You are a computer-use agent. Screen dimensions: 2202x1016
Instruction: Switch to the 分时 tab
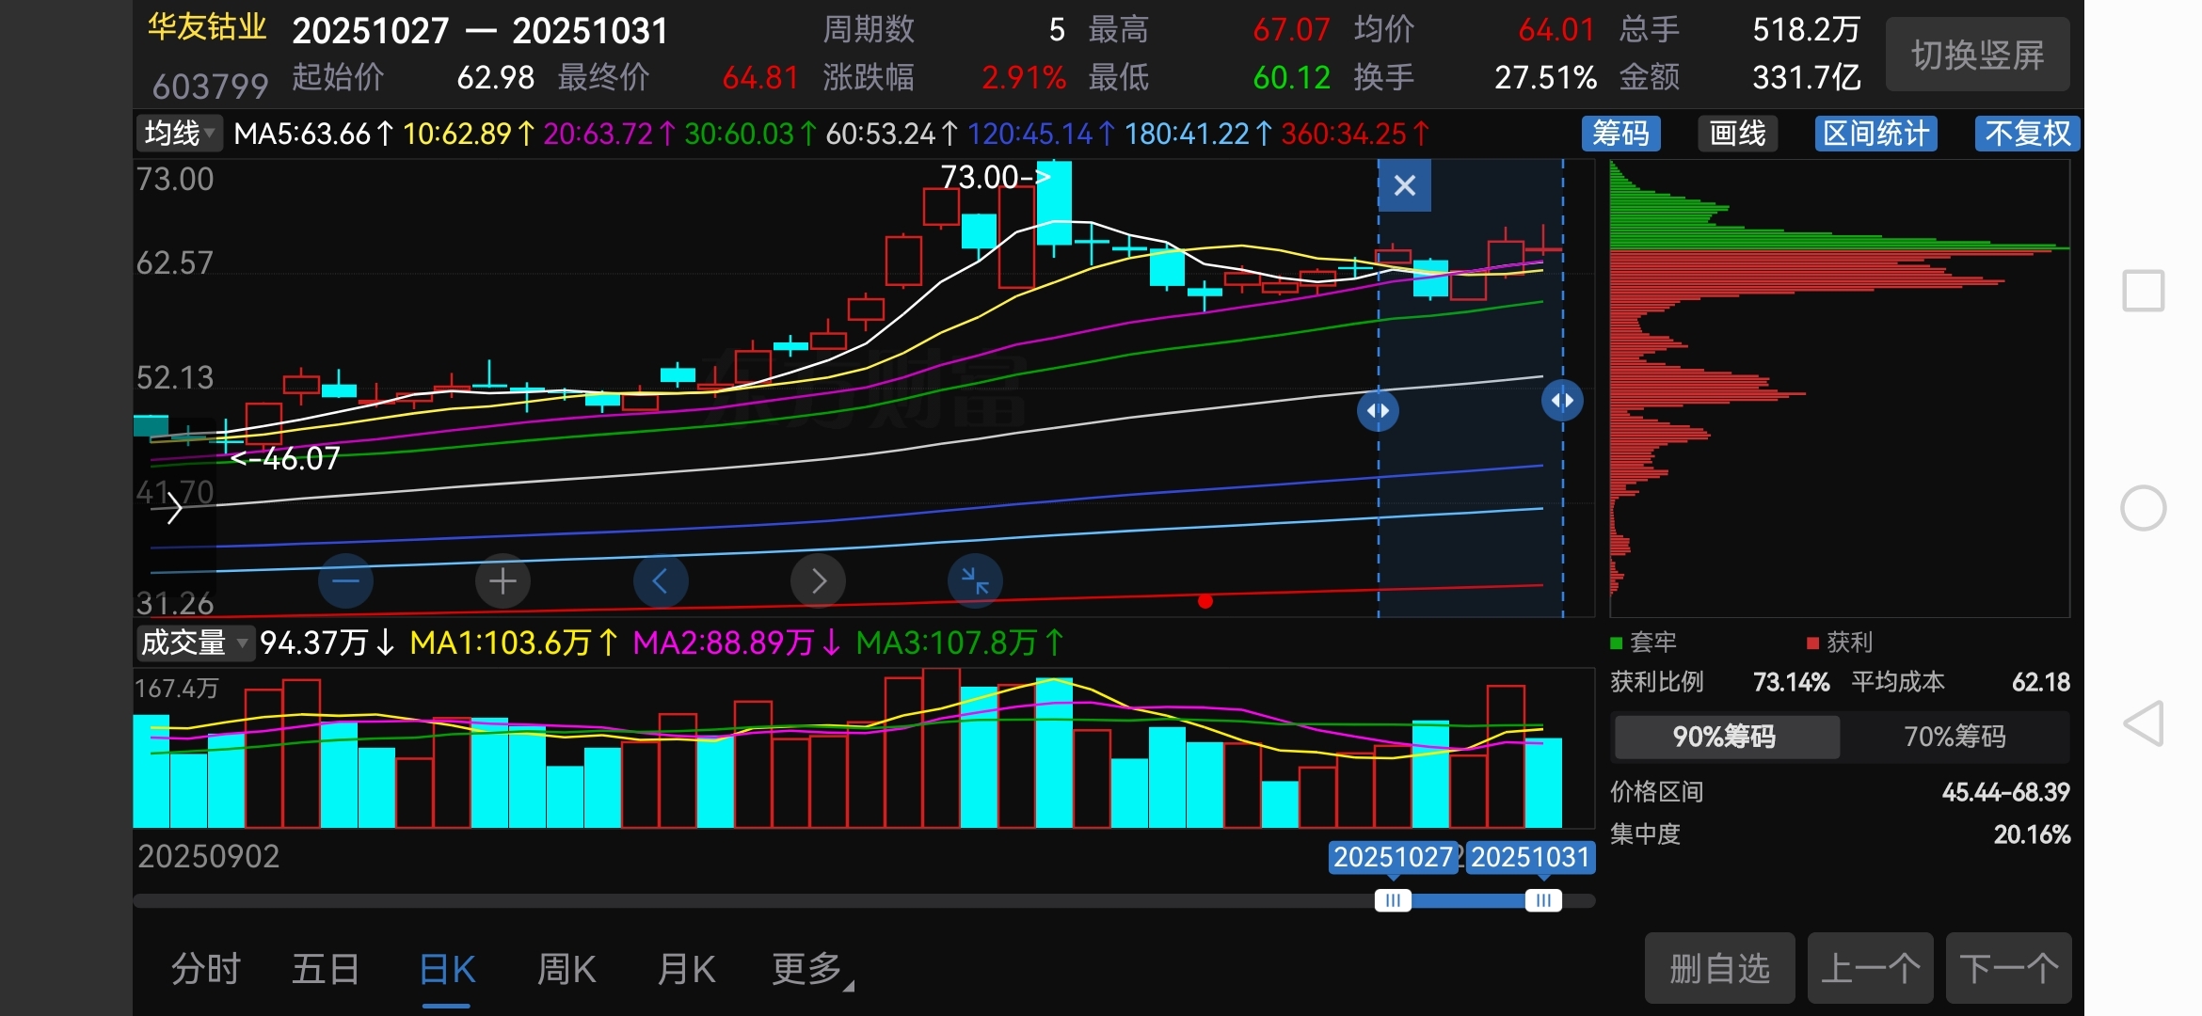[206, 969]
